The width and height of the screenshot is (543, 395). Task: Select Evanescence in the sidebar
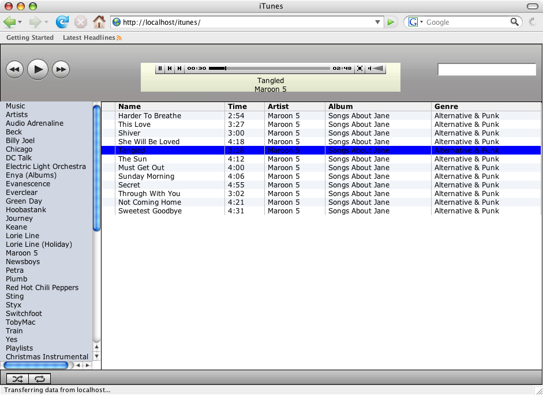[28, 184]
